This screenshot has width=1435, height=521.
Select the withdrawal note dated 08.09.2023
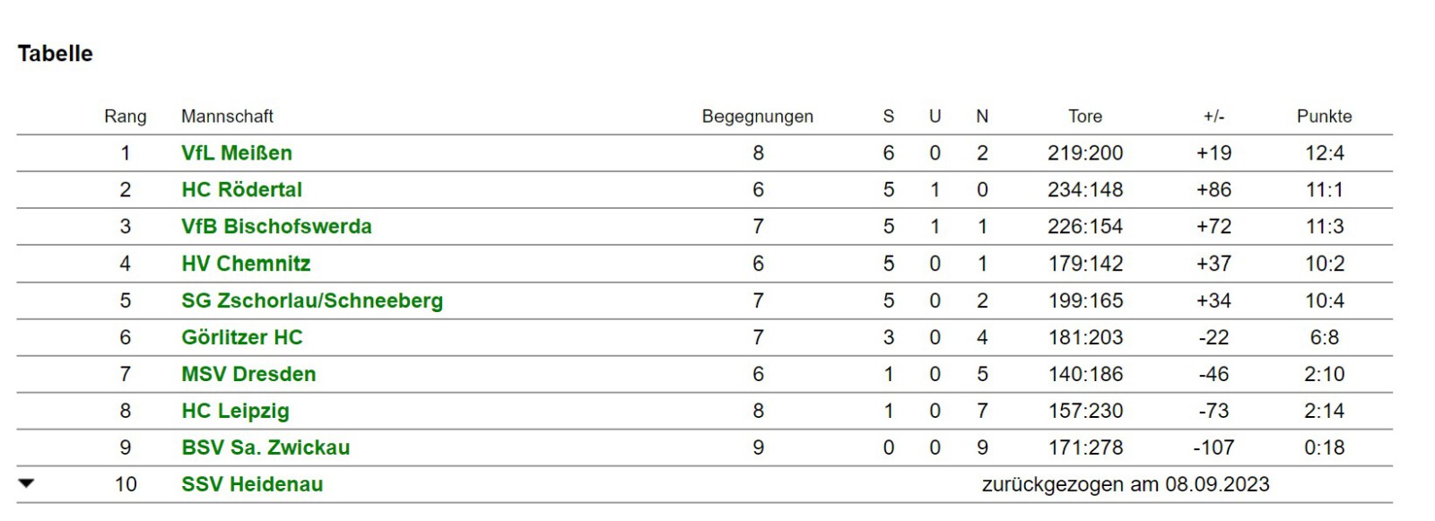click(1126, 484)
